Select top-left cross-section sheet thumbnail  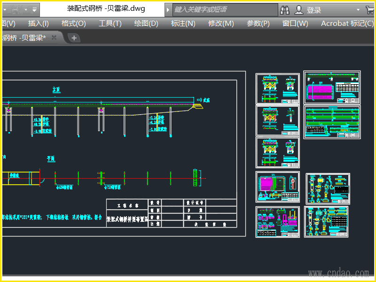pos(277,89)
